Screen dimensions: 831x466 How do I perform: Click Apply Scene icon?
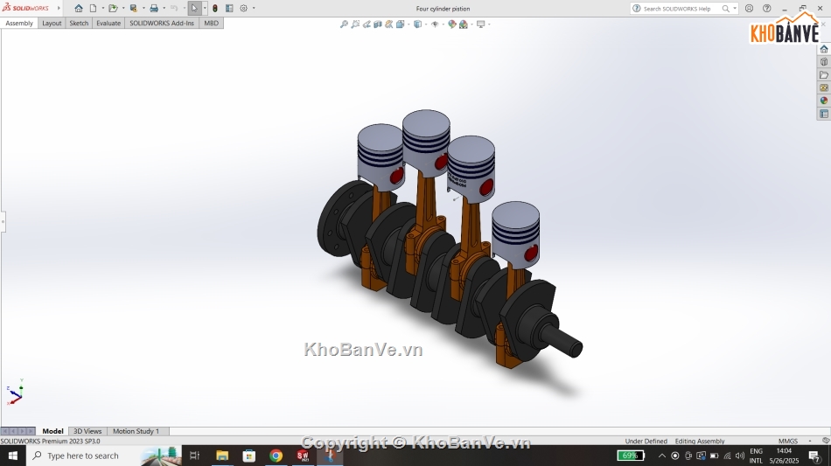tap(464, 24)
